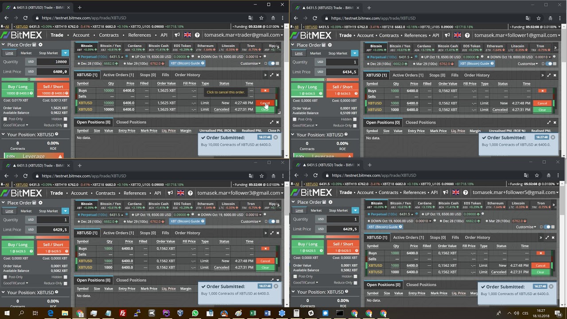The width and height of the screenshot is (567, 319).
Task: Open Excel from the taskbar
Action: click(253, 313)
